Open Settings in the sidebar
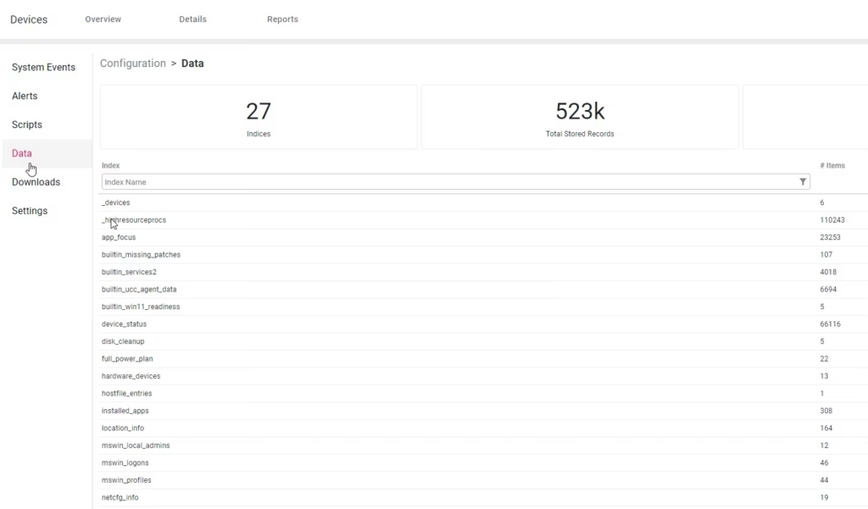This screenshot has height=509, width=868. click(x=30, y=212)
